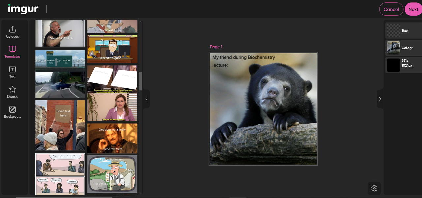Image resolution: width=422 pixels, height=198 pixels.
Task: Open canvas settings gear
Action: (374, 188)
